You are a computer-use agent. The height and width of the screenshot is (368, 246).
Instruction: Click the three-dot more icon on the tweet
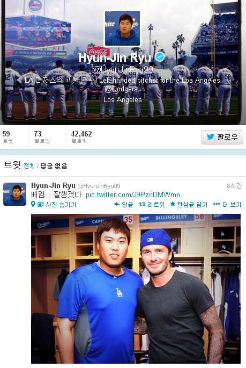[x=217, y=204]
